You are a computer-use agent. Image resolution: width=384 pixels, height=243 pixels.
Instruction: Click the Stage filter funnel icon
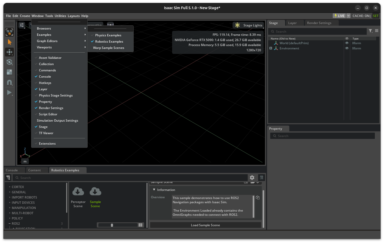[370, 31]
